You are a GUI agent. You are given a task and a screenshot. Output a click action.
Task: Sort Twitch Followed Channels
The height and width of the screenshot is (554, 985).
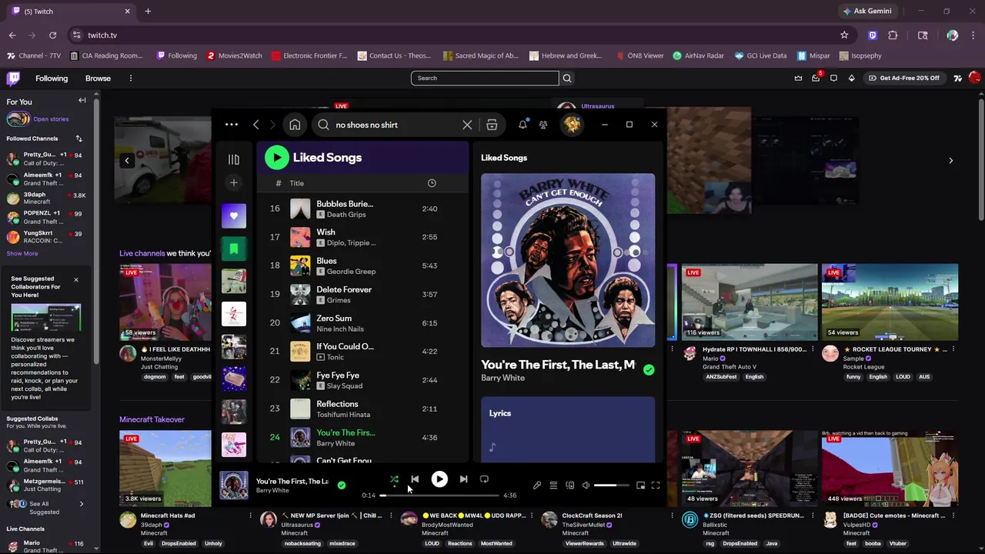[78, 138]
